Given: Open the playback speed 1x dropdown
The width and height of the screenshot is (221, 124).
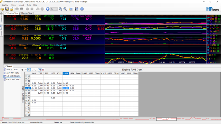Looking at the screenshot, I should click(54, 9).
